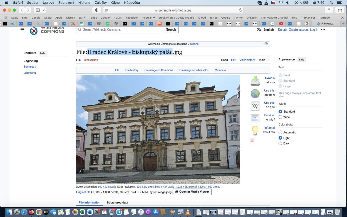Screen dimensions: 347x217
Task: Open the Popular bookmarks folder dropdown
Action: pos(148,18)
